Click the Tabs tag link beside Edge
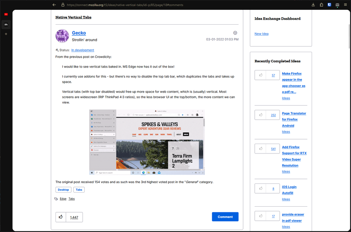The height and width of the screenshot is (232, 351). pyautogui.click(x=72, y=199)
